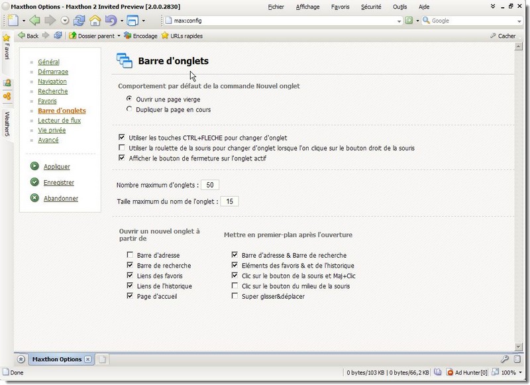
Task: Click the grey forward arrow icon
Action: pyautogui.click(x=50, y=21)
